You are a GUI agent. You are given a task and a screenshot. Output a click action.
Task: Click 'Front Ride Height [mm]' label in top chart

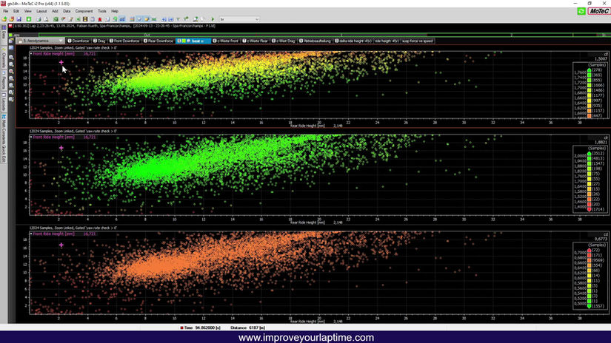click(53, 54)
